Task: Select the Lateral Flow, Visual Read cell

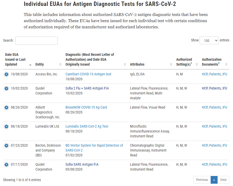Action: [147, 107]
